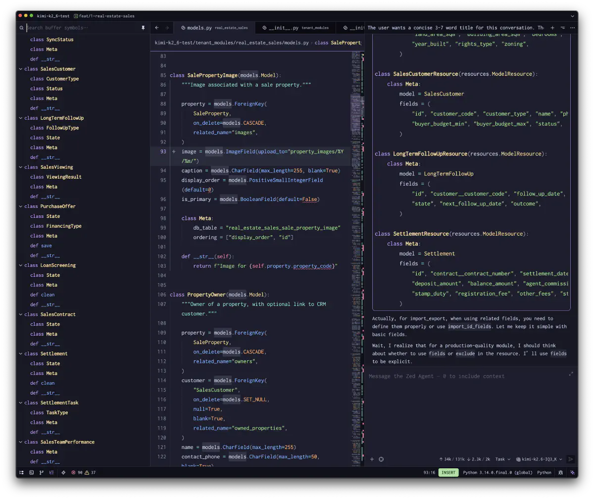
Task: Select class FinancingType in outline
Action: click(x=56, y=226)
